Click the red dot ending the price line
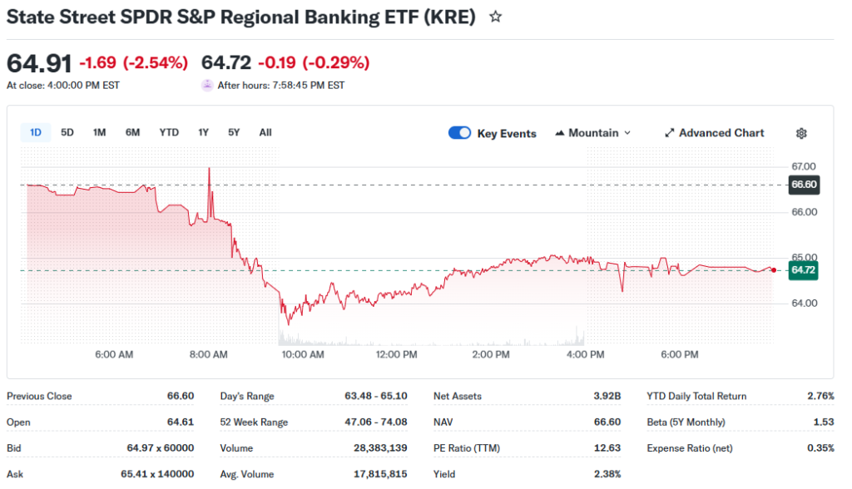 (774, 269)
